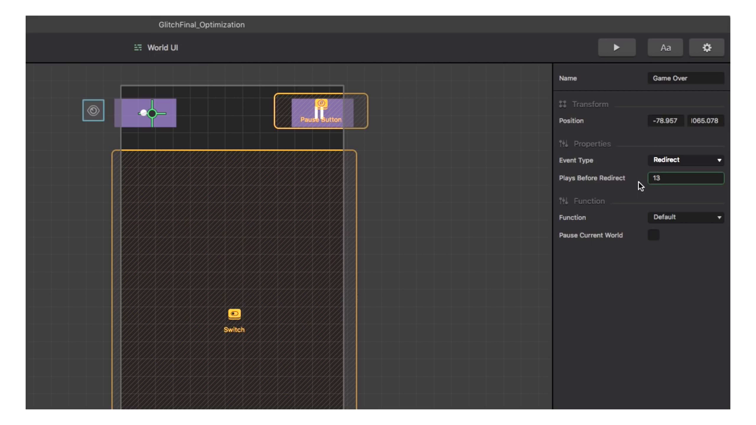This screenshot has width=756, height=425.
Task: Select the Pause Button node icon
Action: click(x=321, y=104)
